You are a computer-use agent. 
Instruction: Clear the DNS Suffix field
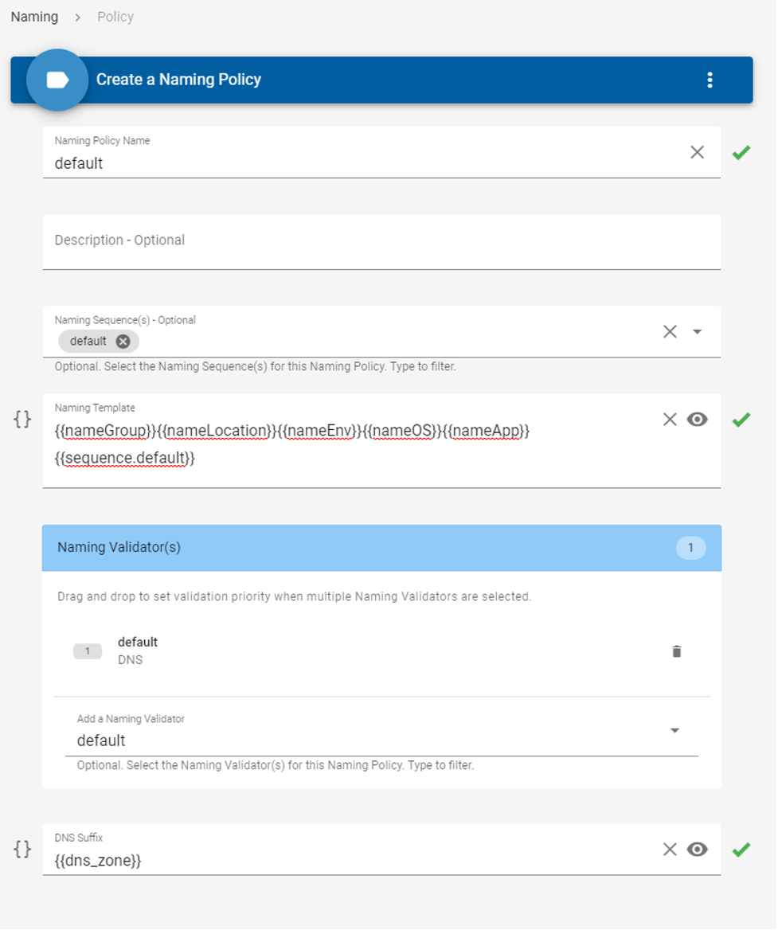(x=670, y=850)
